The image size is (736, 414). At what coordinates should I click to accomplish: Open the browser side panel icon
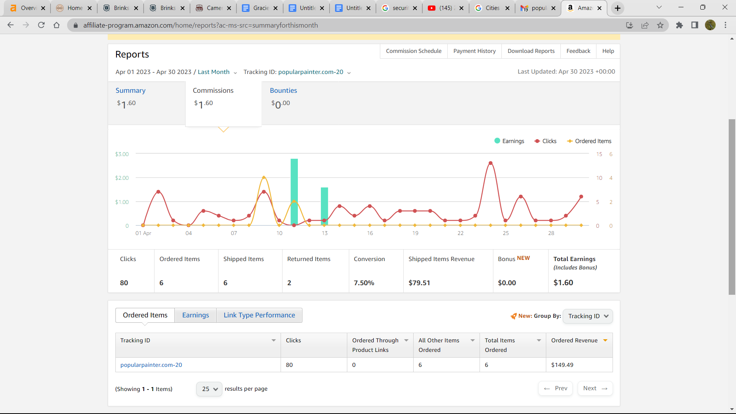tap(695, 25)
